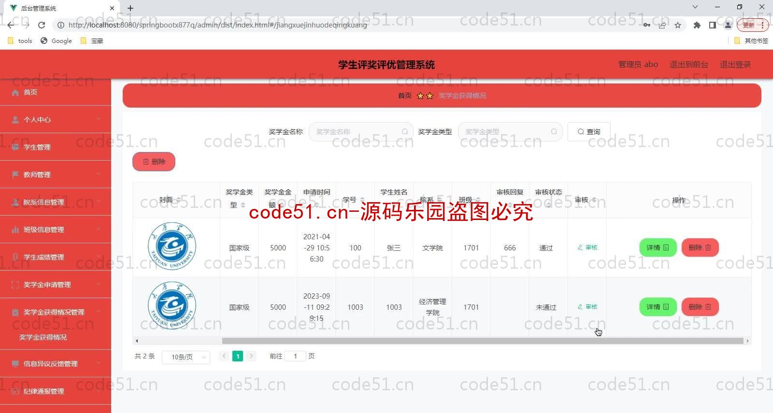Click the home icon beside 首页
The height and width of the screenshot is (413, 773).
coord(15,92)
